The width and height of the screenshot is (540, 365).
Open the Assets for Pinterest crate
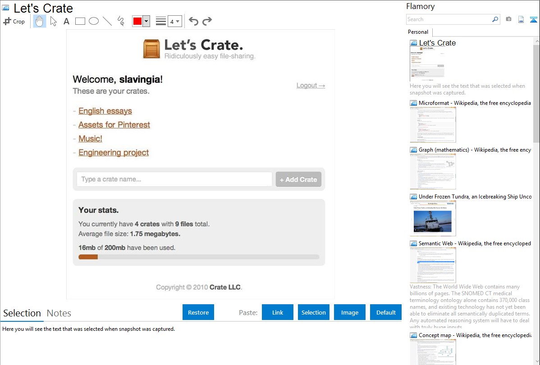[x=114, y=125]
